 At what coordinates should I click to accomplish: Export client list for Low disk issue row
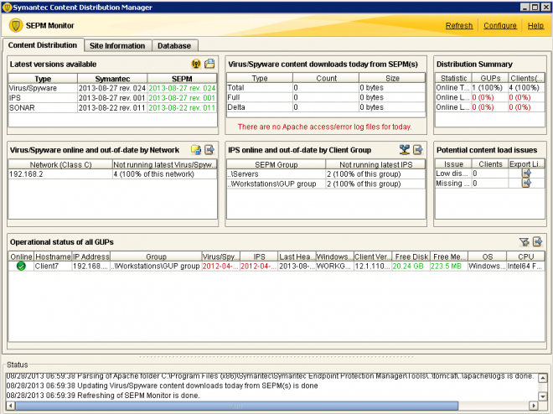click(x=526, y=173)
